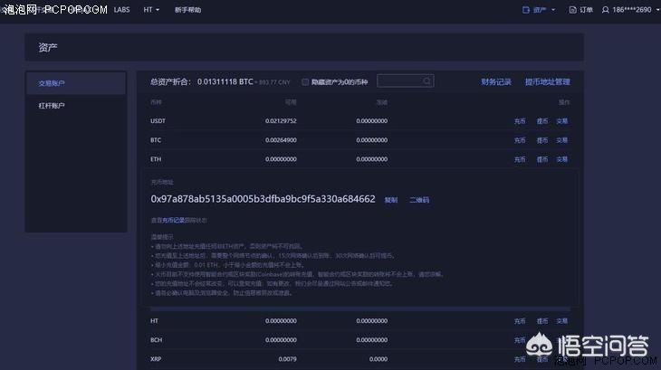Click 充币 in the USDT row
The image size is (661, 370).
pyautogui.click(x=520, y=120)
